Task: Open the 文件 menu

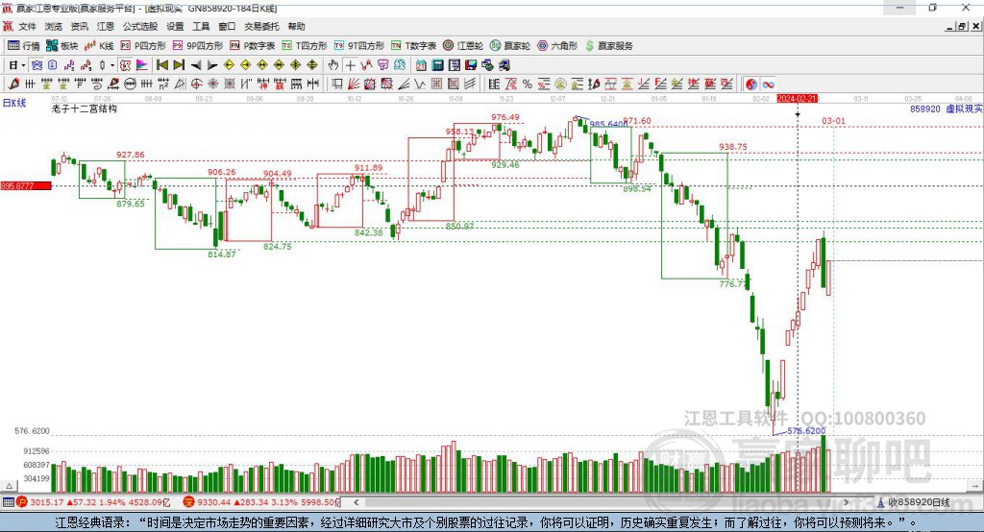Action: (27, 26)
